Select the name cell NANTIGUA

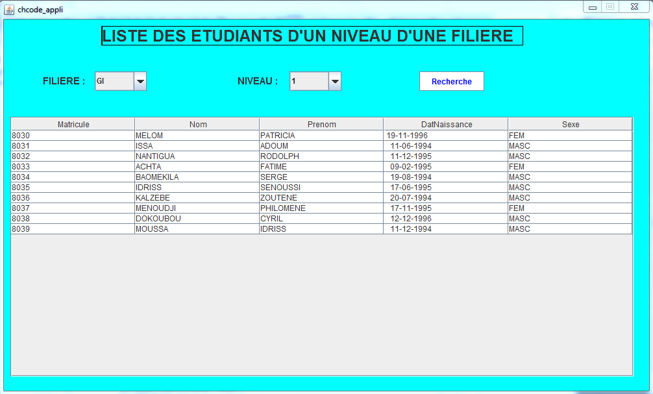(x=197, y=156)
